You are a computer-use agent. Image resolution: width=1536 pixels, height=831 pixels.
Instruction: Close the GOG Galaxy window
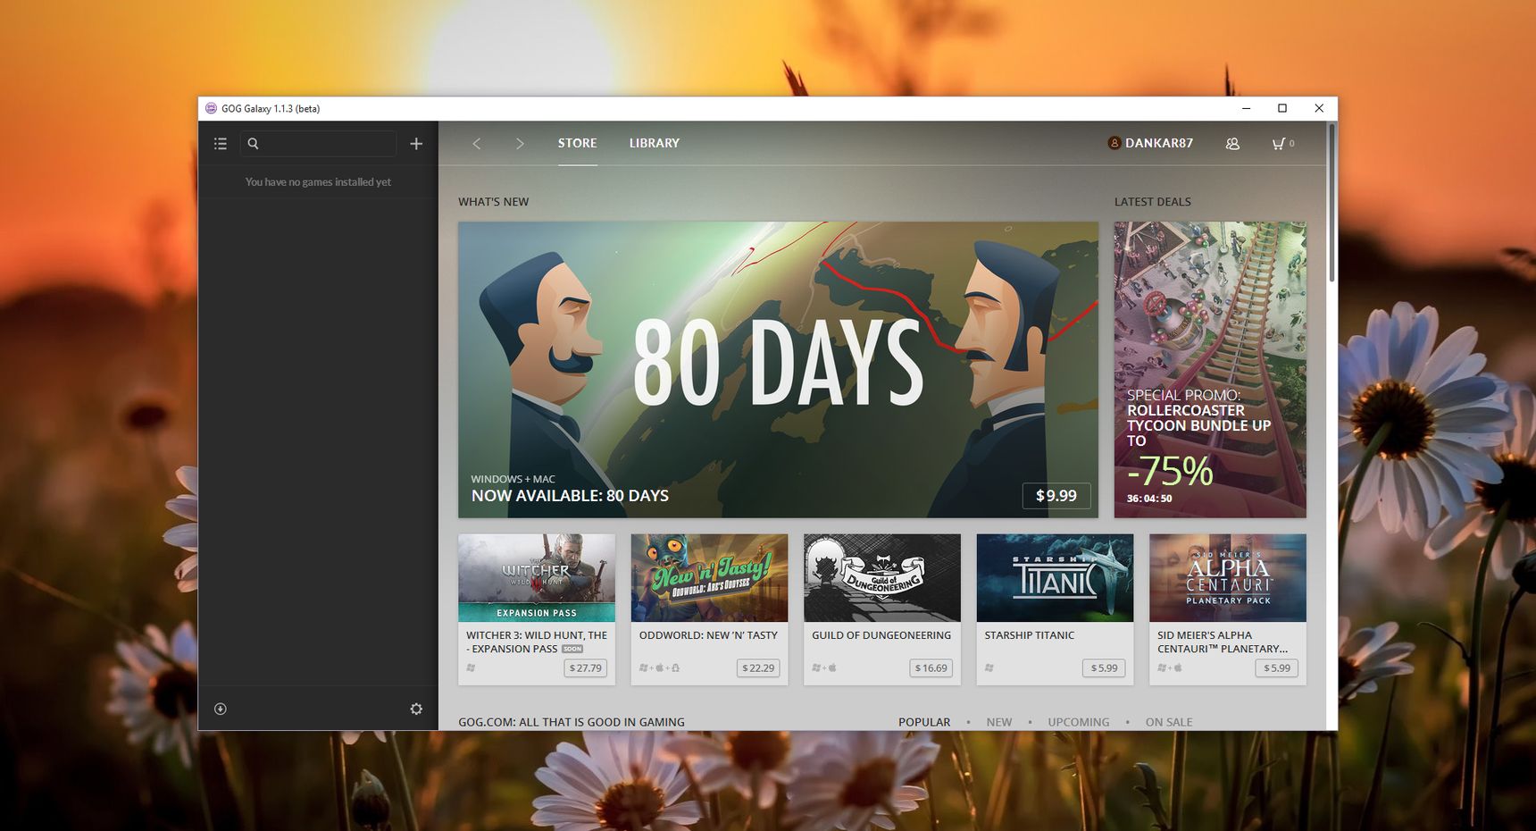(x=1319, y=108)
